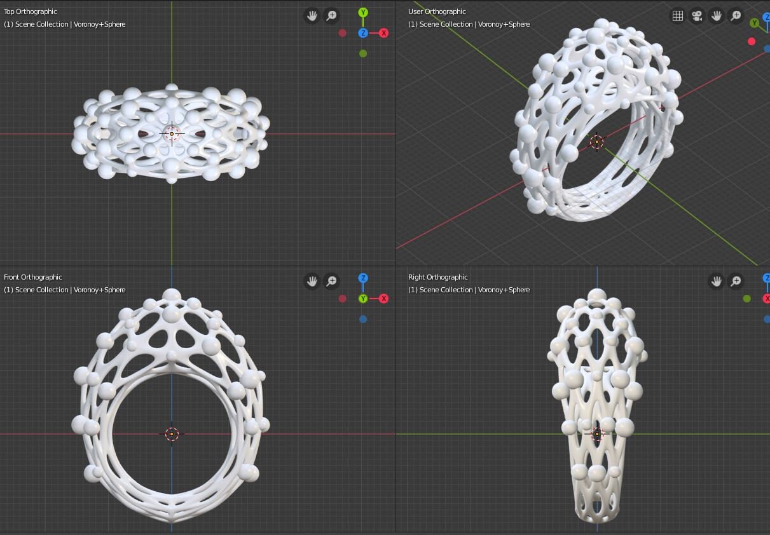Click the red X axis gizmo in Front view
770x535 pixels.
[383, 299]
